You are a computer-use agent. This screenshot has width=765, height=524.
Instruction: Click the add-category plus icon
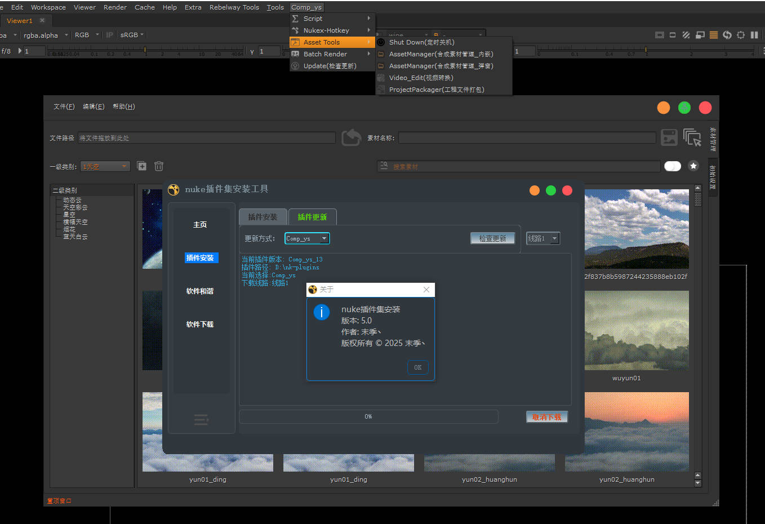click(142, 166)
